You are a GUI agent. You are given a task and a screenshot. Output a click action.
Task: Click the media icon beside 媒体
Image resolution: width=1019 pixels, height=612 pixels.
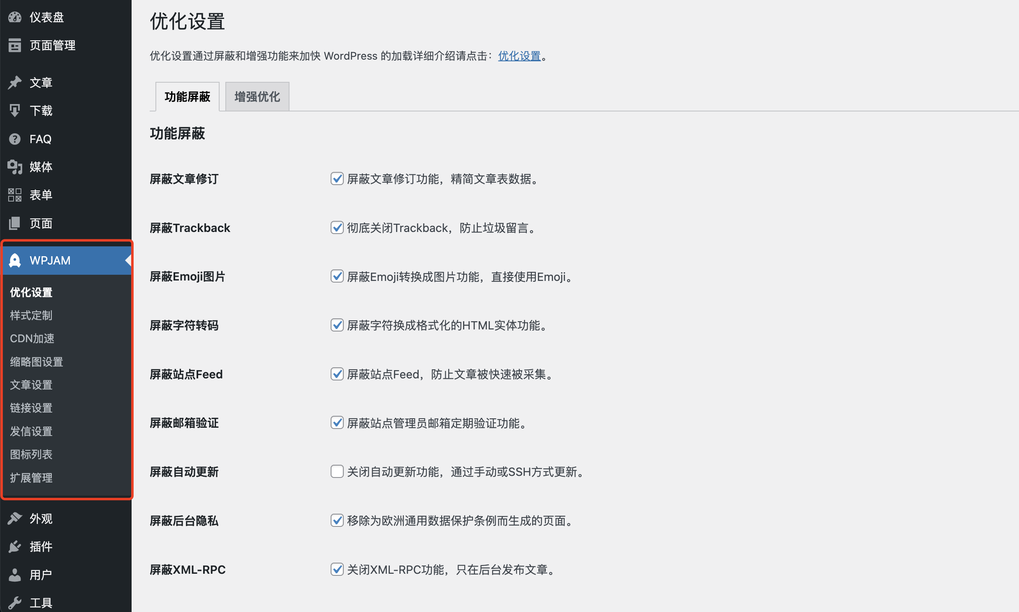tap(15, 167)
